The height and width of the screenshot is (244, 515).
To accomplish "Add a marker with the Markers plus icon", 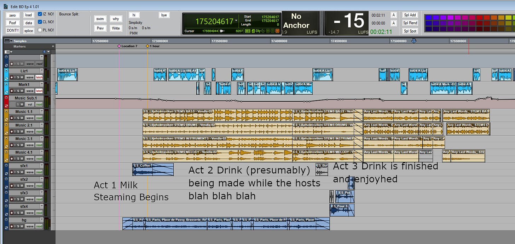I will 53,46.
